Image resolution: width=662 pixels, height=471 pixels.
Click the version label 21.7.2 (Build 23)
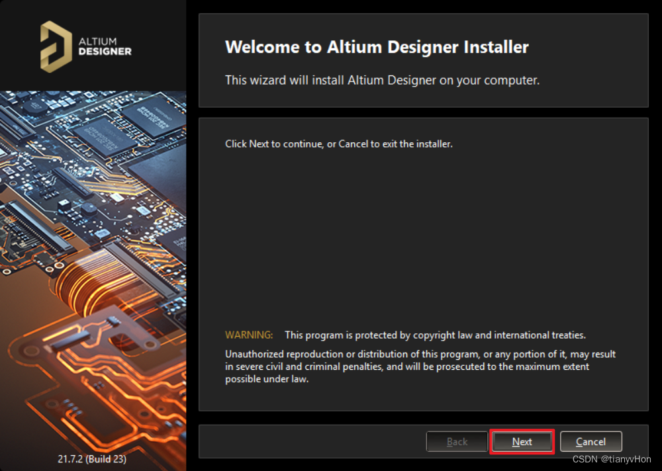coord(93,458)
